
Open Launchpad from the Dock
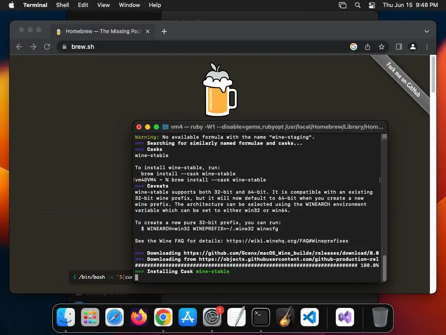click(90, 317)
